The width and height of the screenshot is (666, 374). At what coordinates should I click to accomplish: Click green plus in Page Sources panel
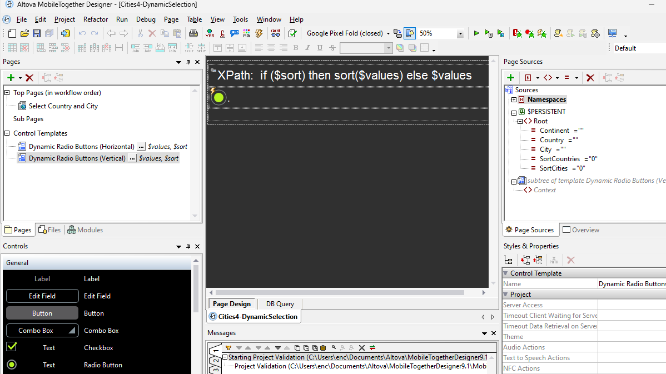(x=511, y=78)
